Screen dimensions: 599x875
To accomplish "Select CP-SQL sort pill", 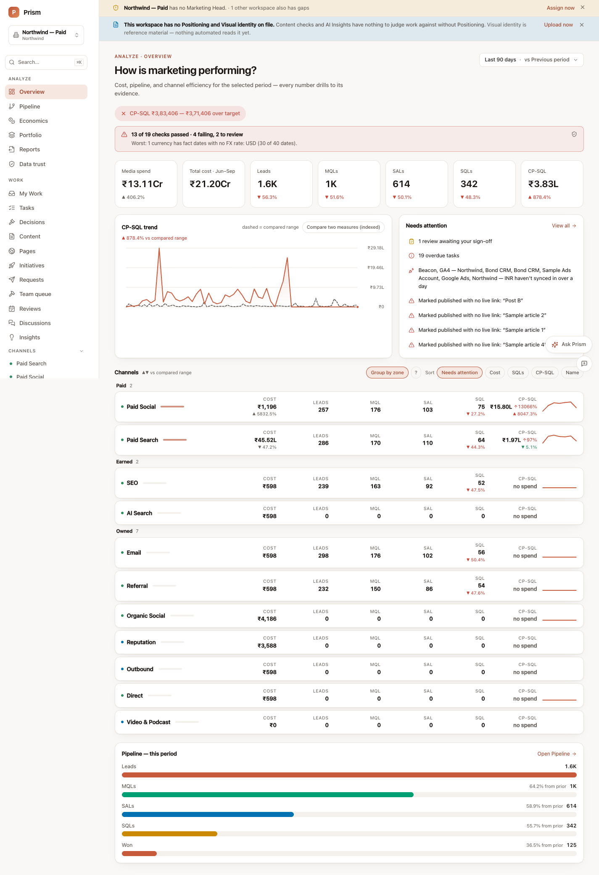I will 545,373.
